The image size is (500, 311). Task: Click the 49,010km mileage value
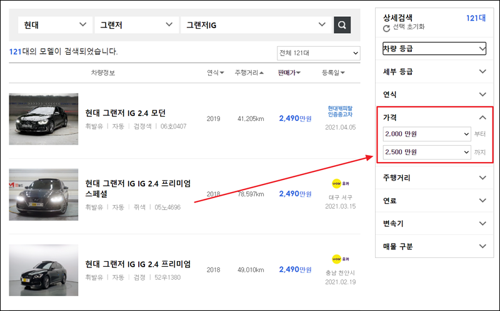251,270
